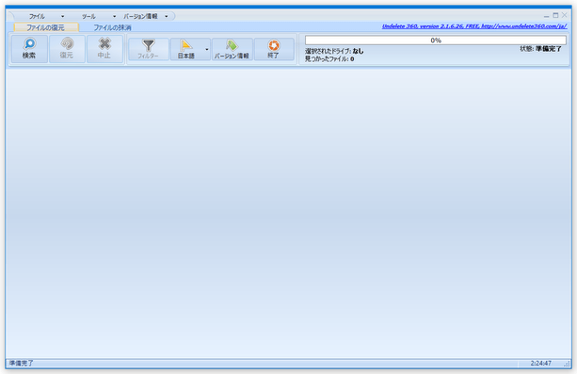Start a scan with the 検索 magnifier icon
Viewport: 577px width, 374px height.
pos(29,44)
